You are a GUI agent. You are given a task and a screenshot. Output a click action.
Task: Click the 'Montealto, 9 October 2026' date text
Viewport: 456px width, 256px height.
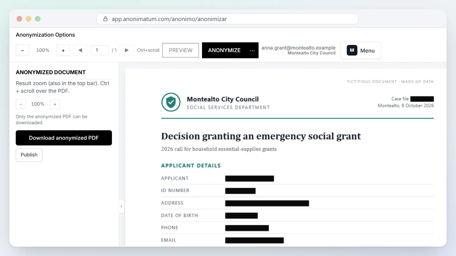pos(406,106)
